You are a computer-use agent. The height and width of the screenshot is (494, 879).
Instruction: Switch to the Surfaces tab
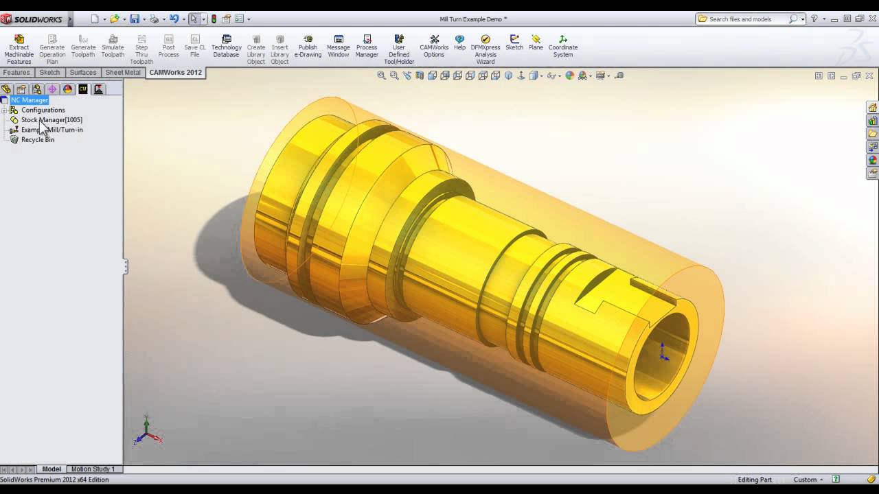tap(83, 73)
